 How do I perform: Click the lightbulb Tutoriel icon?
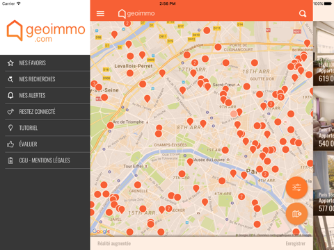(x=10, y=128)
